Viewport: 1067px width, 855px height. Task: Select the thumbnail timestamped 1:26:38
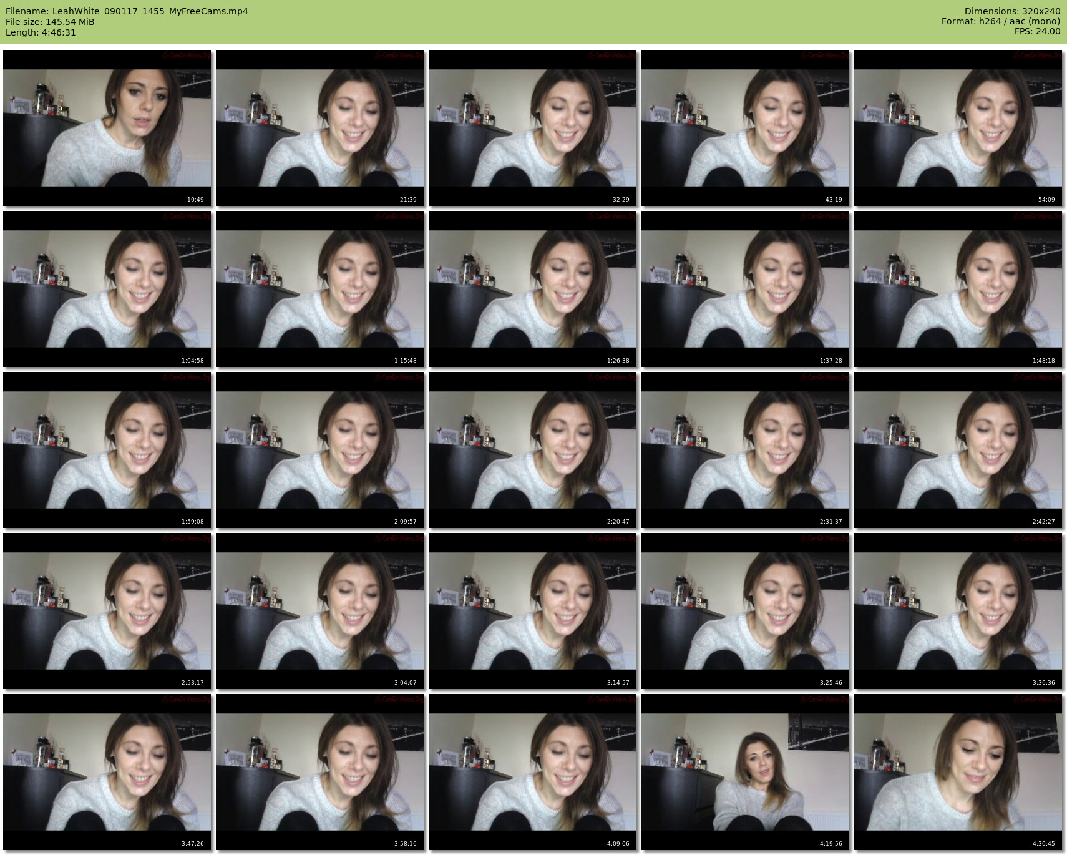click(x=533, y=289)
